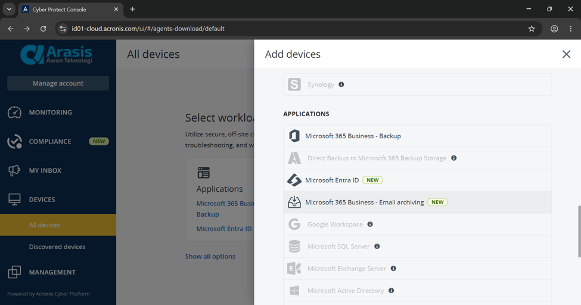Open the Chrome three-dot menu
This screenshot has height=305, width=581.
[571, 29]
